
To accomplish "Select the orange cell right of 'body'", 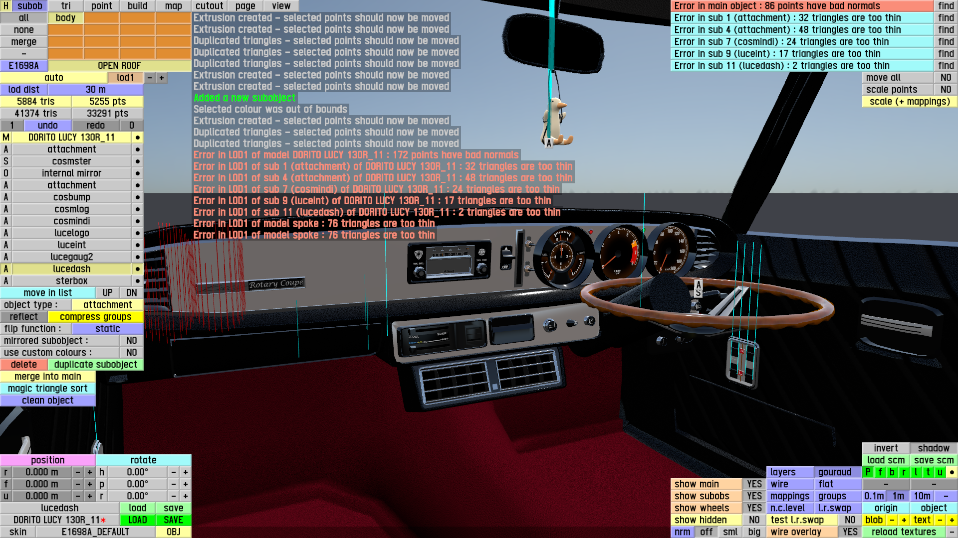I will [101, 18].
